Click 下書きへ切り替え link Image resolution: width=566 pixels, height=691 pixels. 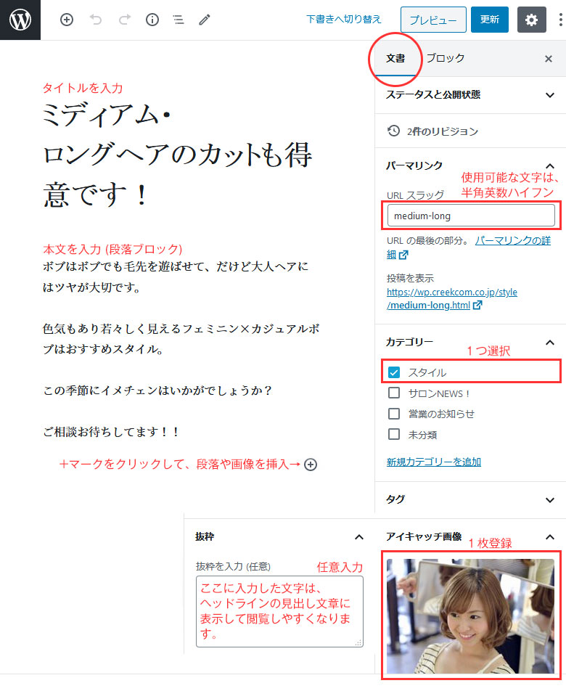click(x=343, y=20)
